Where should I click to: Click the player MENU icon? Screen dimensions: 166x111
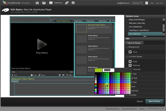click(x=69, y=75)
